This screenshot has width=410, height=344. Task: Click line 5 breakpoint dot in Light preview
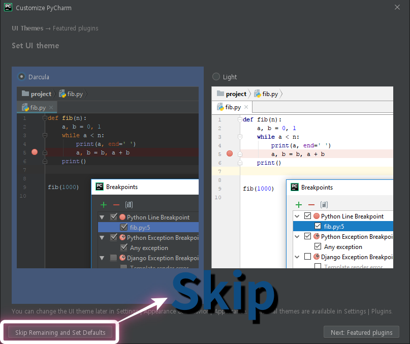pos(230,153)
